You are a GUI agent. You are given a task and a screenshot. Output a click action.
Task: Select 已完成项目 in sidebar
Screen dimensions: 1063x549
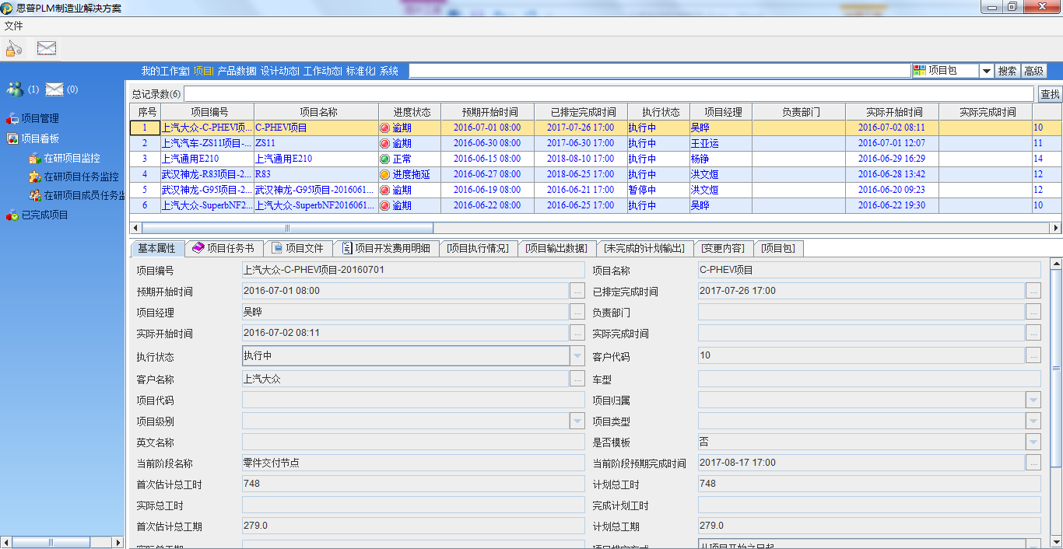[x=44, y=215]
